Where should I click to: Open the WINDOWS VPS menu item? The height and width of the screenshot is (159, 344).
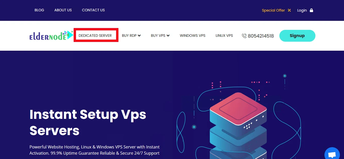(x=193, y=36)
